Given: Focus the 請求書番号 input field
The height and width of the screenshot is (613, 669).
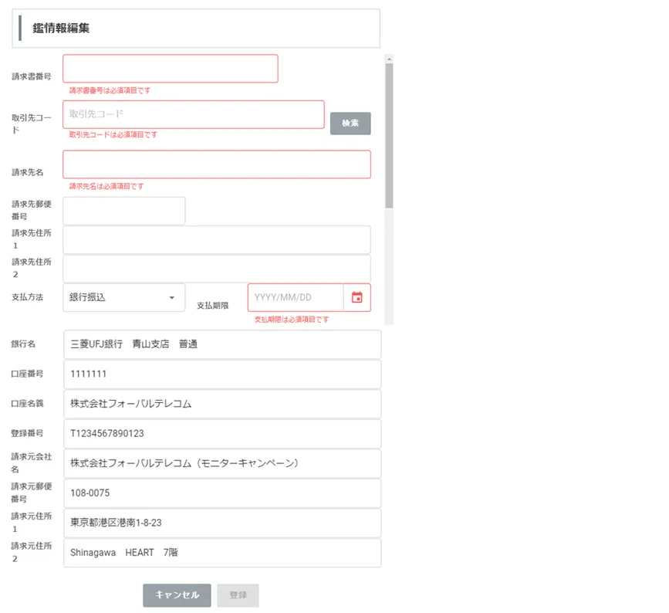Looking at the screenshot, I should tap(171, 68).
